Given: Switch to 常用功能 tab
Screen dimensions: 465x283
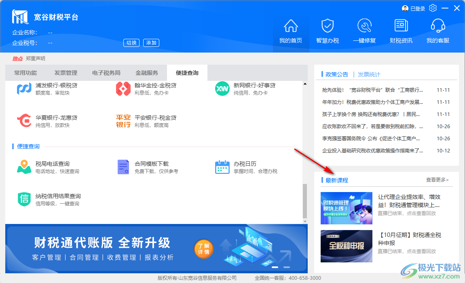Looking at the screenshot, I should [x=25, y=73].
